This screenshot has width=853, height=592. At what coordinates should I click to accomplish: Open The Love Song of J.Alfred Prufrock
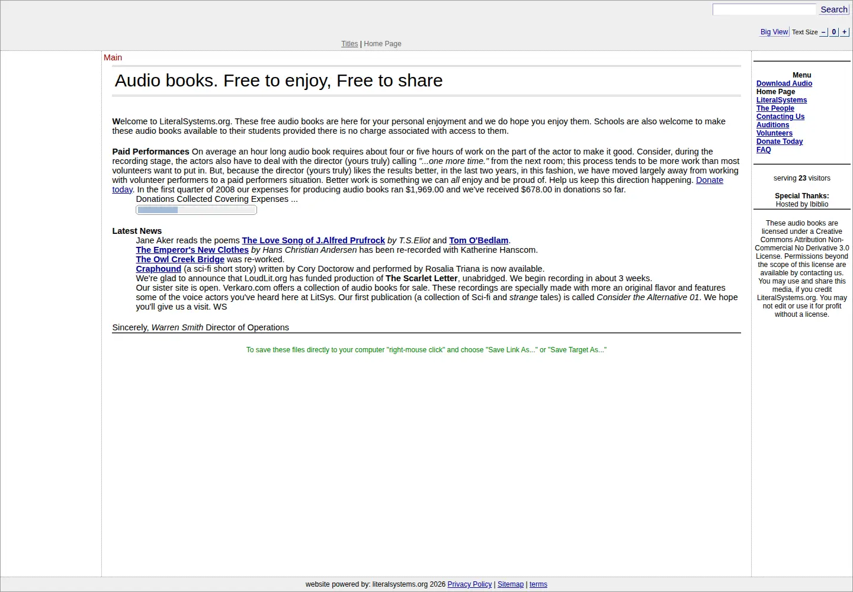[313, 240]
